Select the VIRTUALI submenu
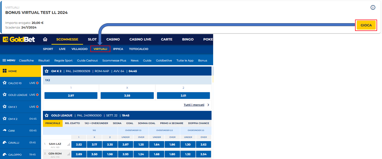This screenshot has height=159, width=382. click(100, 49)
